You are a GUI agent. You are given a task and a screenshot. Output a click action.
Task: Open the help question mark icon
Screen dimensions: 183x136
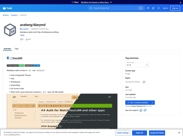(148, 8)
